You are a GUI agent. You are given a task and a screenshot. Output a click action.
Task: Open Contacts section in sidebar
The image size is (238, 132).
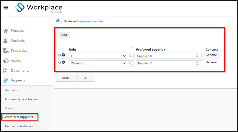point(18,41)
